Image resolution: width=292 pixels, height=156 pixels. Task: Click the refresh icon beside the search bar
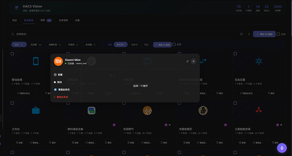(241, 34)
